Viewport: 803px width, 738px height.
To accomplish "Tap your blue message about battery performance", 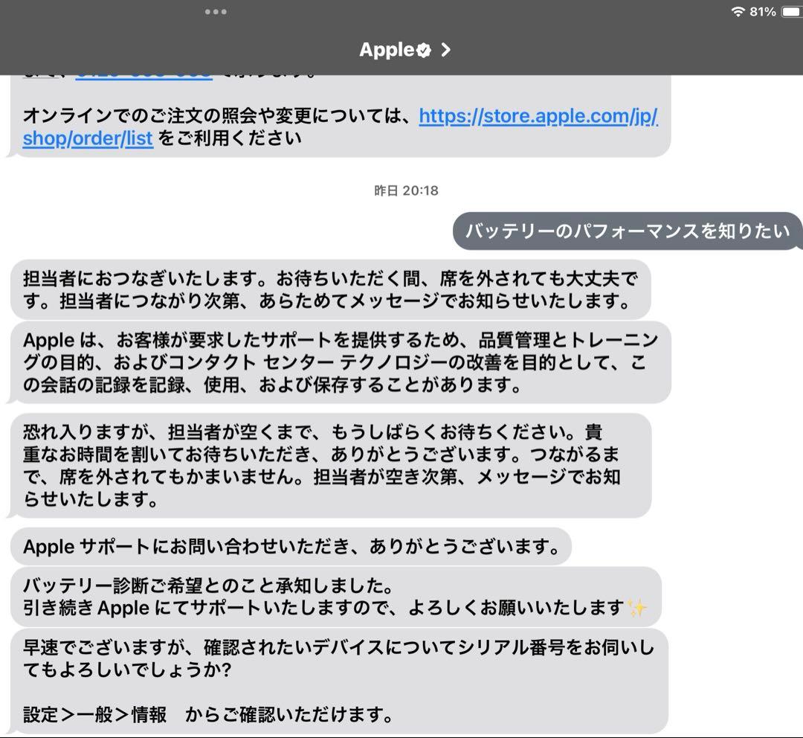I will click(628, 231).
